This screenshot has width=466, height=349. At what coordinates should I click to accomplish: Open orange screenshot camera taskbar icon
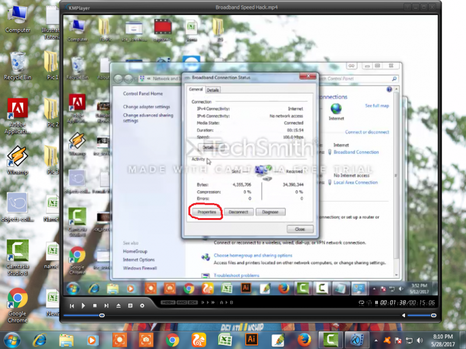point(146,340)
